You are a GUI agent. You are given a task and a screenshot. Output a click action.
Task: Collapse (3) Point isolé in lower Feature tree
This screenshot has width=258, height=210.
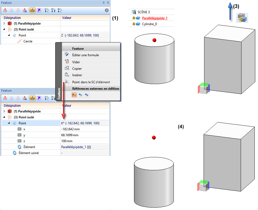click(4, 117)
